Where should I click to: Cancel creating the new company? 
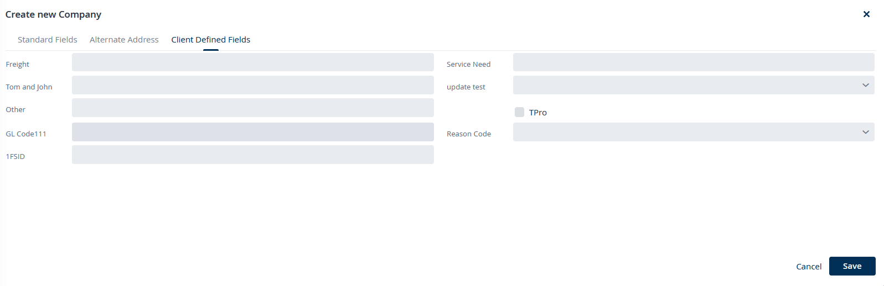[808, 267]
